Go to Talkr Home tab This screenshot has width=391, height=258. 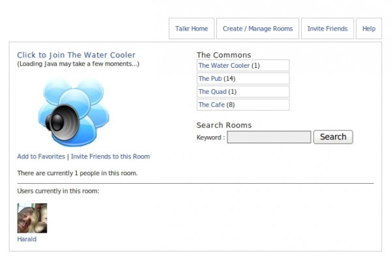(192, 29)
